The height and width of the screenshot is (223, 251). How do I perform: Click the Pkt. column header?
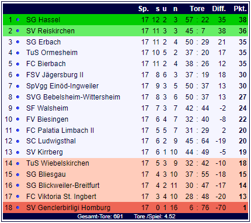tap(240, 9)
